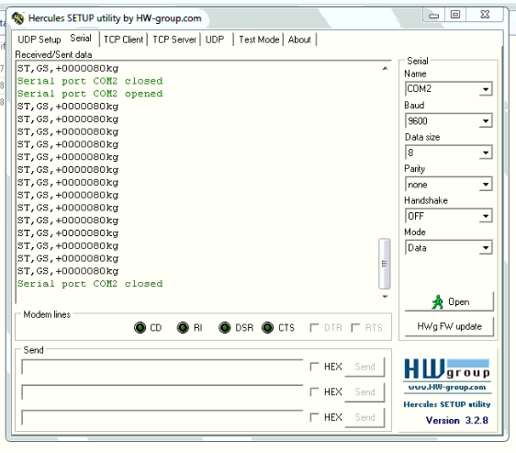516x453 pixels.
Task: Click the 'Serial port COM2 opened' log line
Action: [90, 94]
